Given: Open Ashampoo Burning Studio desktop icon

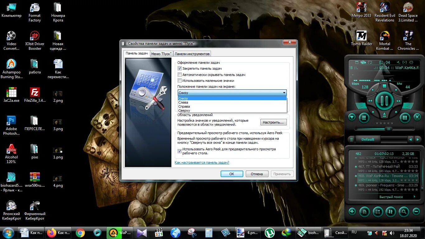Looking at the screenshot, I should pyautogui.click(x=12, y=69).
